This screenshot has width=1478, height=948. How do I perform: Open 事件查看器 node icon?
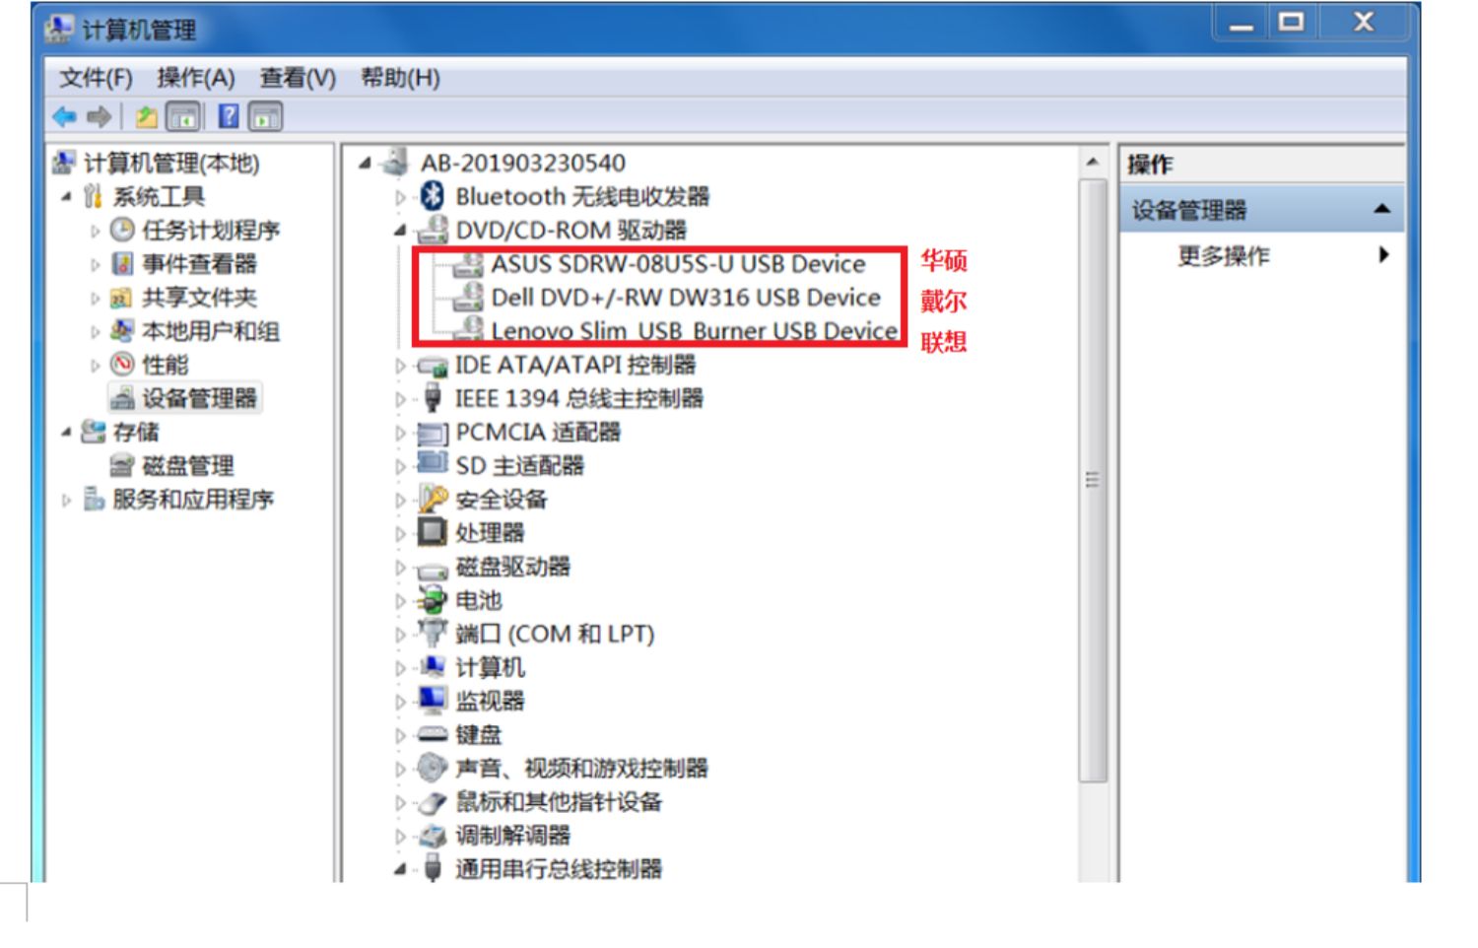point(122,264)
